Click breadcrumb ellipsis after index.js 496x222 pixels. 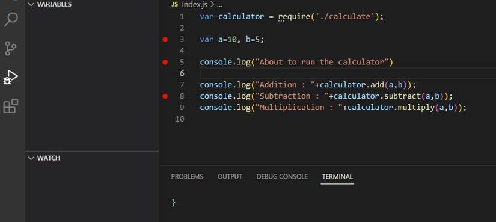click(x=220, y=5)
